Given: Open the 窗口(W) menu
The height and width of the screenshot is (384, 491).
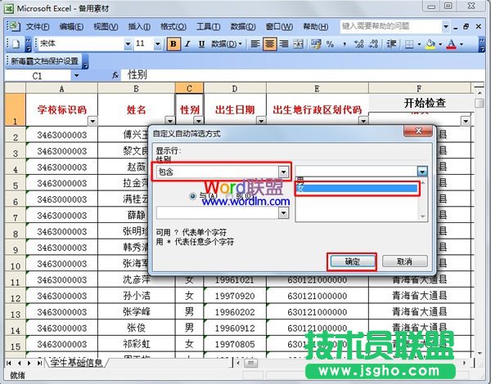Looking at the screenshot, I should click(279, 27).
